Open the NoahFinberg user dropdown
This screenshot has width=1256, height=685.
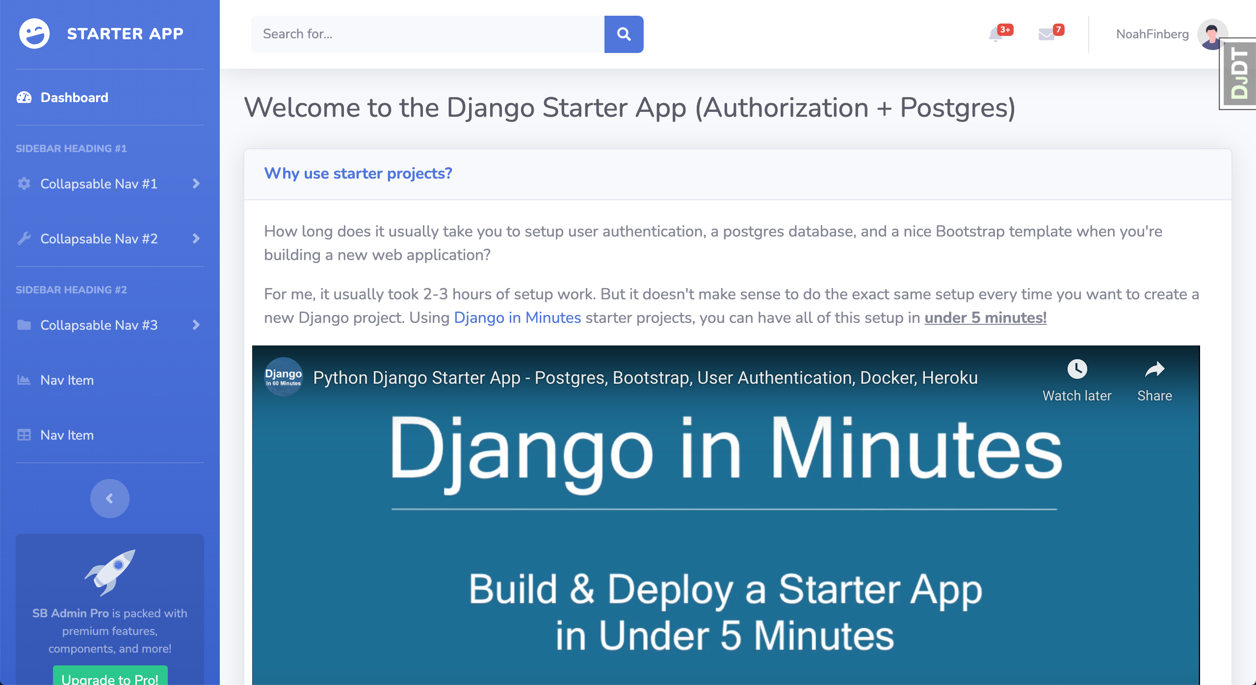pyautogui.click(x=1152, y=34)
